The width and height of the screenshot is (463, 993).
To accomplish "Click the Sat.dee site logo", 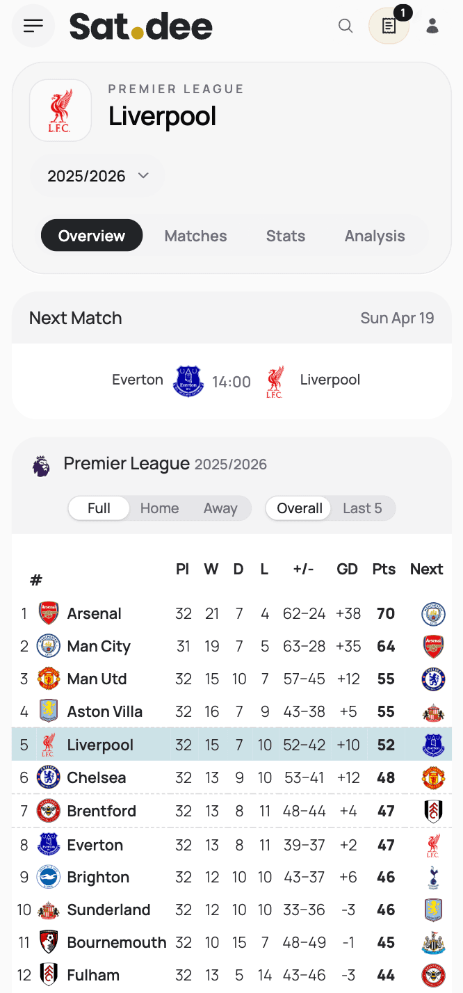I will [141, 26].
